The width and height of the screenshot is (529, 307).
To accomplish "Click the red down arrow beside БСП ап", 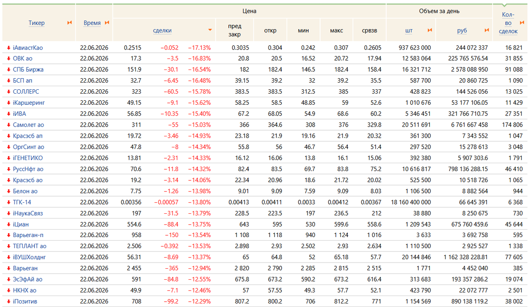I will (8, 80).
